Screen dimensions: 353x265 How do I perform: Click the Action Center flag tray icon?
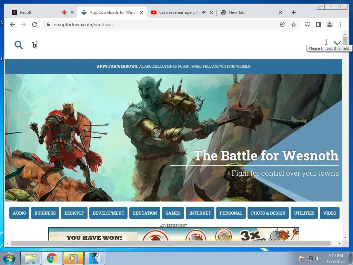point(301,258)
